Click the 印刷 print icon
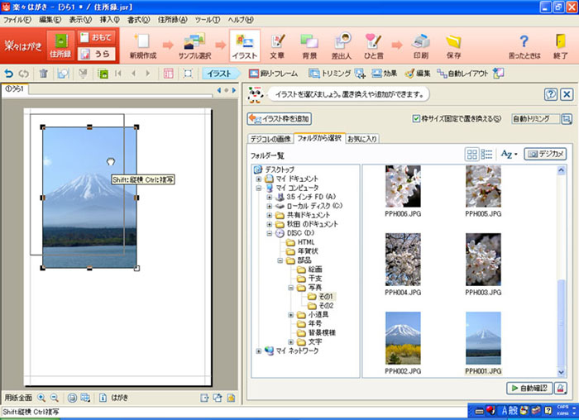The width and height of the screenshot is (579, 420). tap(420, 46)
